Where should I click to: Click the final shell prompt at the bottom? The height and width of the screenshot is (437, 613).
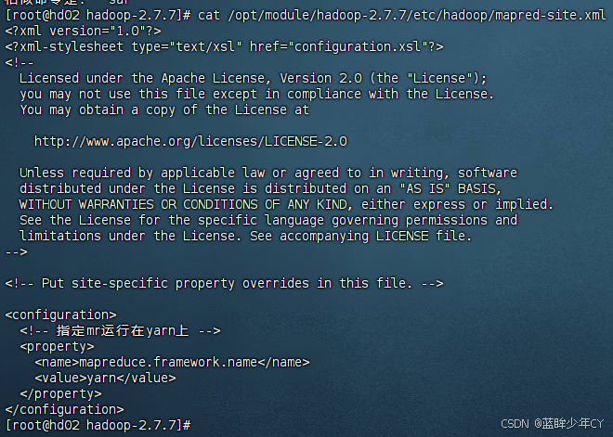point(98,425)
